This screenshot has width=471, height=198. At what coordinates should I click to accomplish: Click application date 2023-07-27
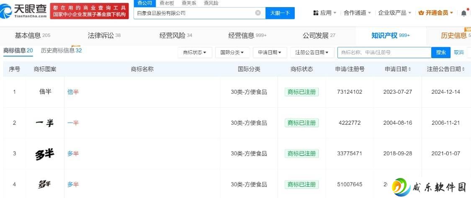coord(398,92)
